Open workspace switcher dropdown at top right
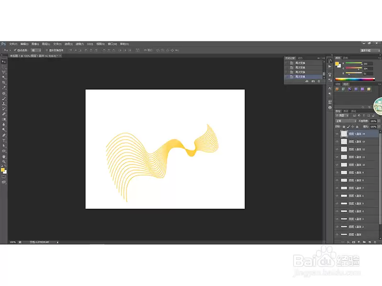382x286 pixels. click(370, 51)
